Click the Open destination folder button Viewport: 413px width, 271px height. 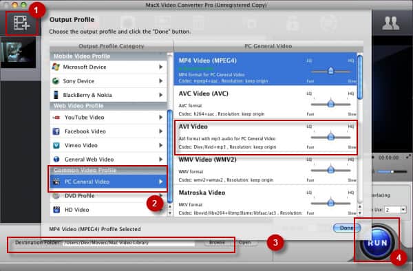click(244, 243)
